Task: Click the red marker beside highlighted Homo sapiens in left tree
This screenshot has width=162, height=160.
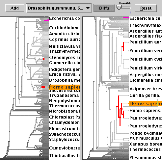Action: [x=43, y=87]
